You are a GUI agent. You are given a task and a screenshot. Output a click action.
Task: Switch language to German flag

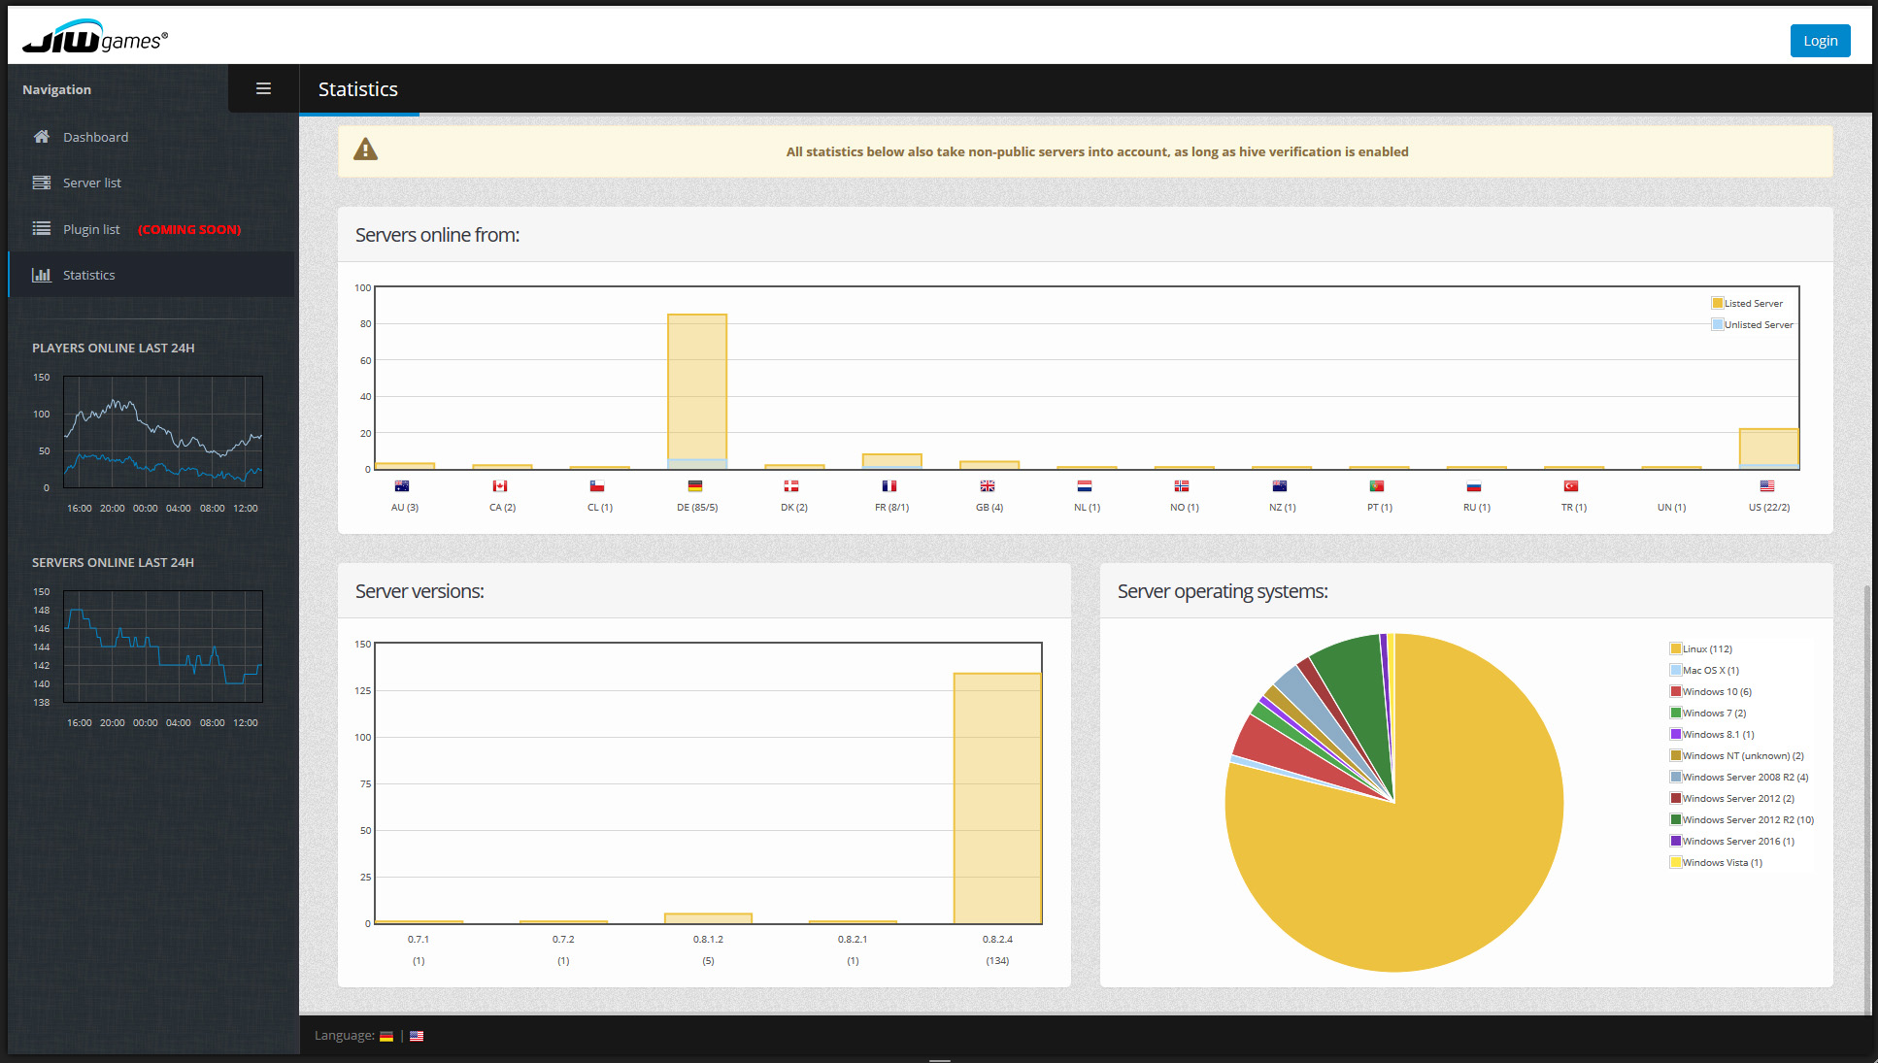coord(386,1036)
